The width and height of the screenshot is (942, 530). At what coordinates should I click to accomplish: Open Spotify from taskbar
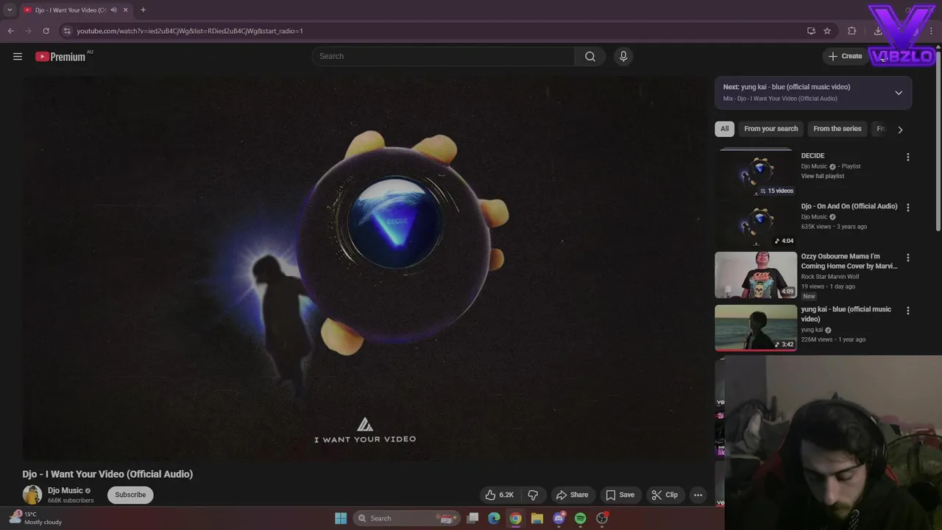point(581,518)
